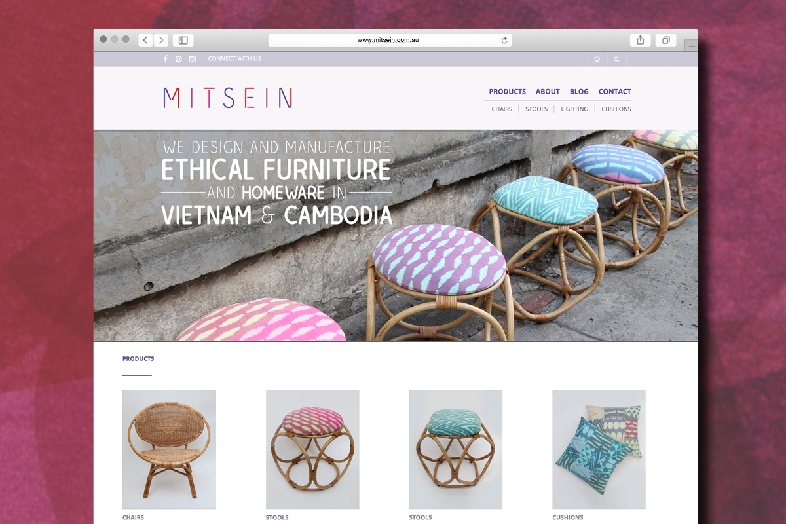Open the Pinterest icon link
This screenshot has height=524, width=786.
[179, 59]
